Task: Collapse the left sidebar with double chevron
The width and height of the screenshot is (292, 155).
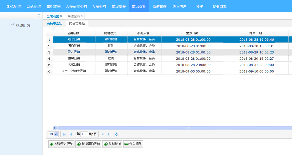Action: coord(39,15)
